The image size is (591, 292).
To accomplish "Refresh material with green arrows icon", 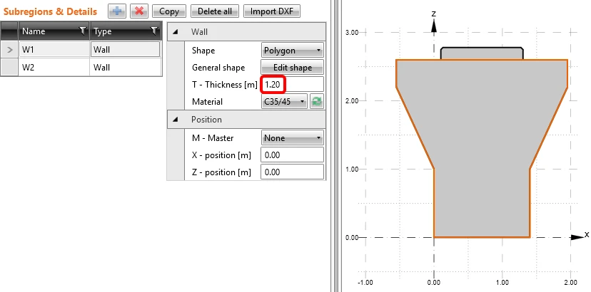I will [317, 102].
